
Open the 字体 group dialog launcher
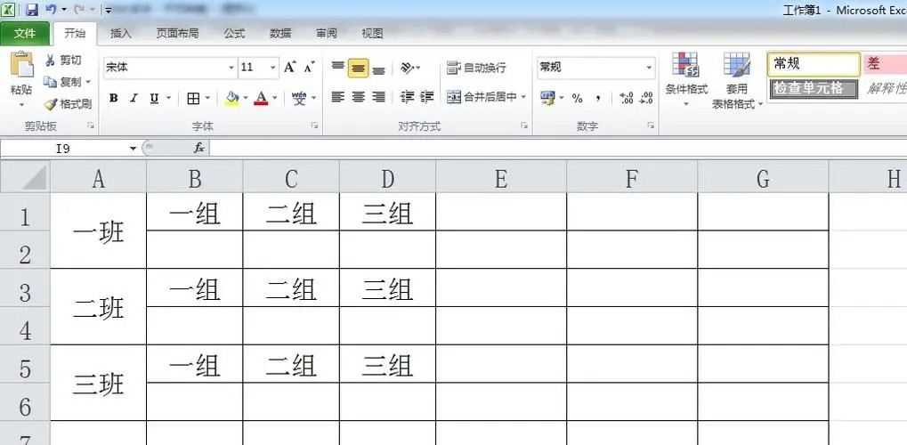coord(315,125)
